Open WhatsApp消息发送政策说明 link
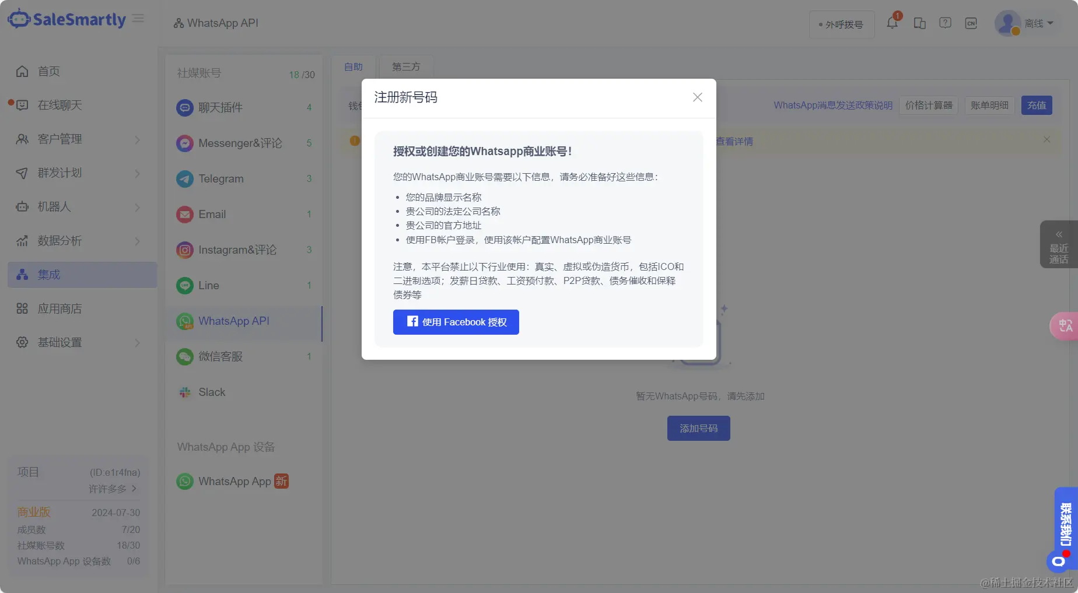Image resolution: width=1078 pixels, height=593 pixels. click(833, 105)
